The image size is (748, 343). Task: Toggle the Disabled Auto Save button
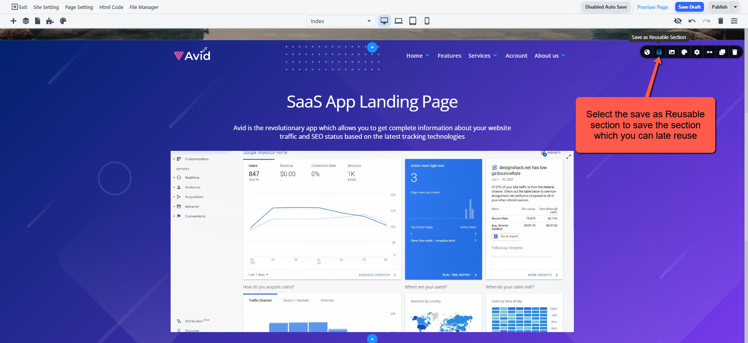click(x=606, y=7)
